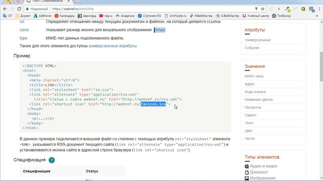Click the HTML5 badge next to sizes

point(160,30)
